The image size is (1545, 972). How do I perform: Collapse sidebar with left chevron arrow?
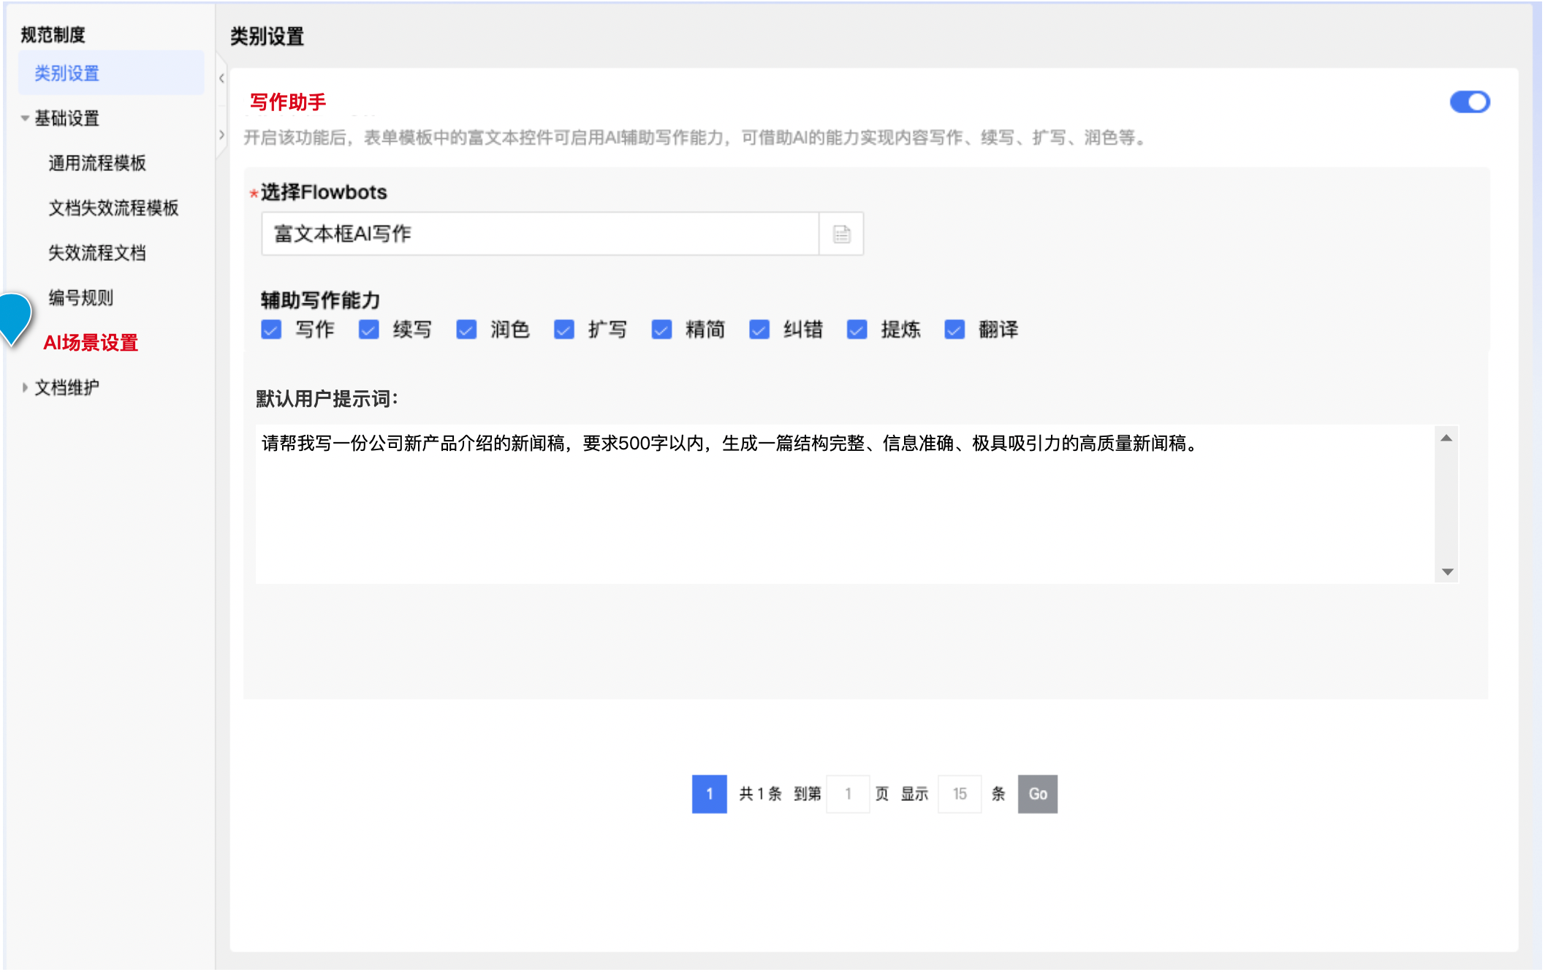coord(221,78)
